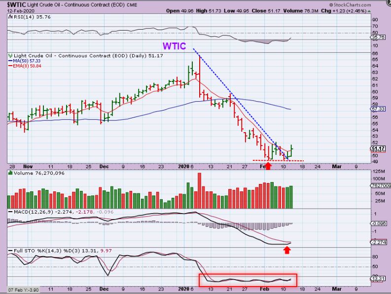The height and width of the screenshot is (294, 391).
Task: Click the 35.76 RSI value tag on axis
Action: click(378, 37)
